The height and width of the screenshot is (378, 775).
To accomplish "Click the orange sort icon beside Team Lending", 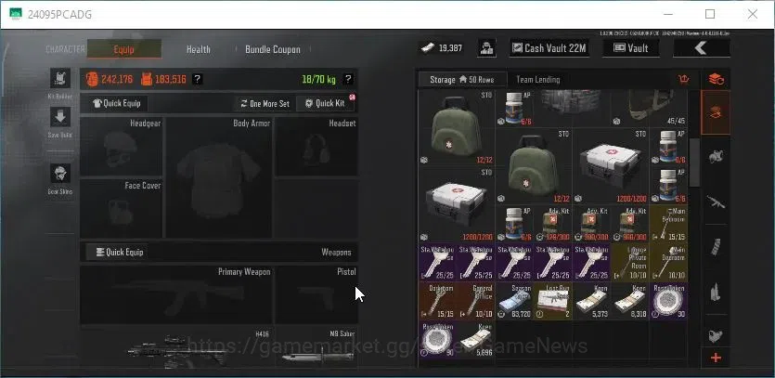I will (x=683, y=79).
